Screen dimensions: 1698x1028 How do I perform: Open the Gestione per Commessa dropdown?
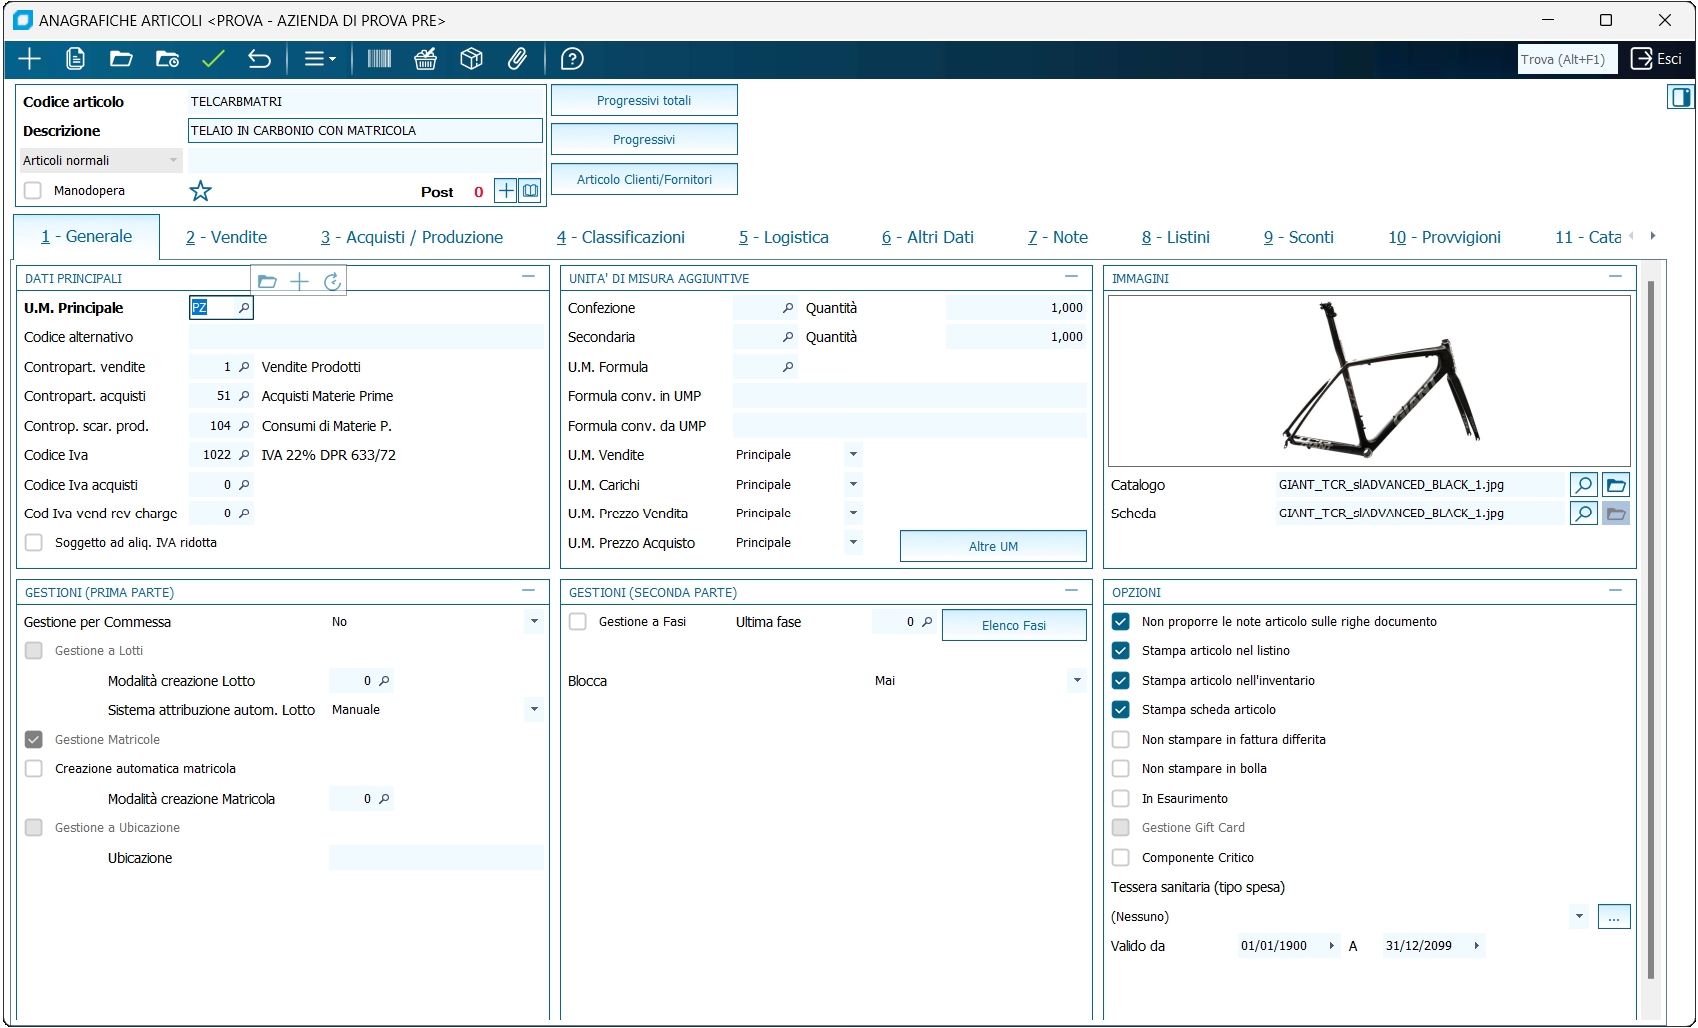(534, 622)
